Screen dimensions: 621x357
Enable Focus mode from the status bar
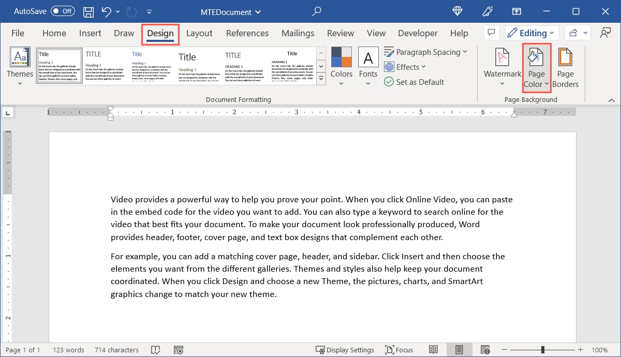[x=399, y=350]
